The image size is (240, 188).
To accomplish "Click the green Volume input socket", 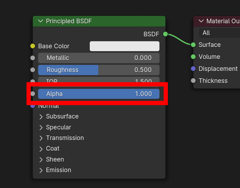I will [x=193, y=57].
